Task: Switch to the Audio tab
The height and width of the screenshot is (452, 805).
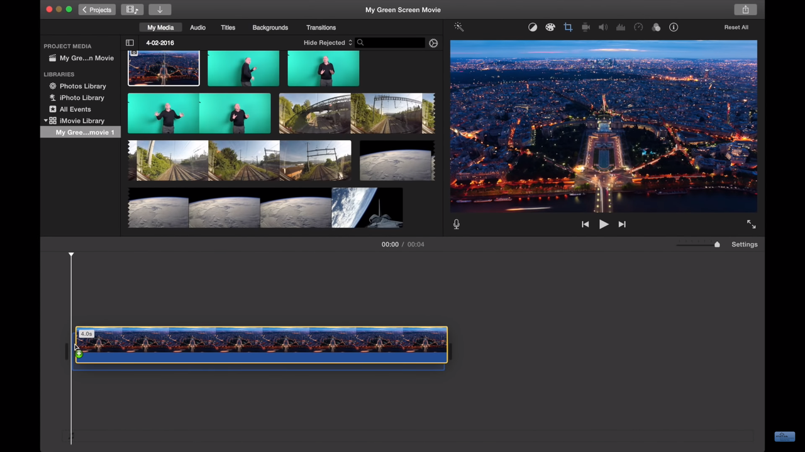Action: (x=197, y=27)
